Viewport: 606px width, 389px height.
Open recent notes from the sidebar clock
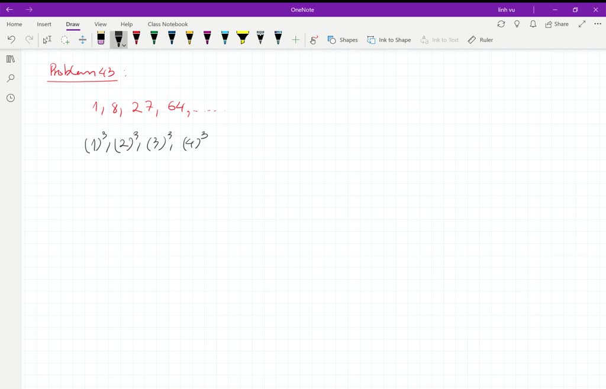pyautogui.click(x=10, y=98)
